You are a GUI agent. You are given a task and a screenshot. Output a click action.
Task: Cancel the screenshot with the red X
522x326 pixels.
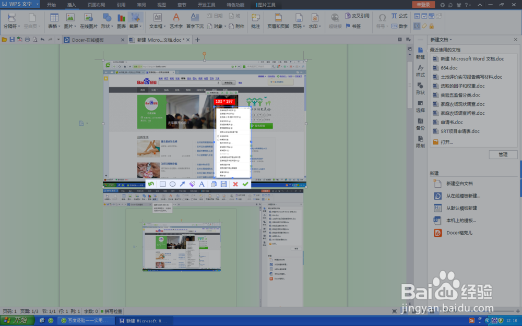[235, 184]
